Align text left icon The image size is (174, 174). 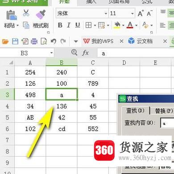click(x=163, y=25)
